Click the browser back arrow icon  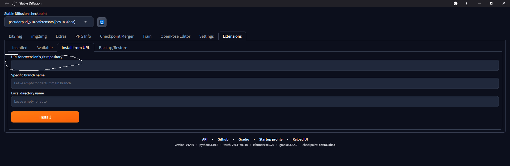point(7,3)
